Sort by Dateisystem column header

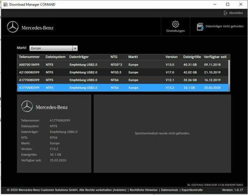coord(56,57)
